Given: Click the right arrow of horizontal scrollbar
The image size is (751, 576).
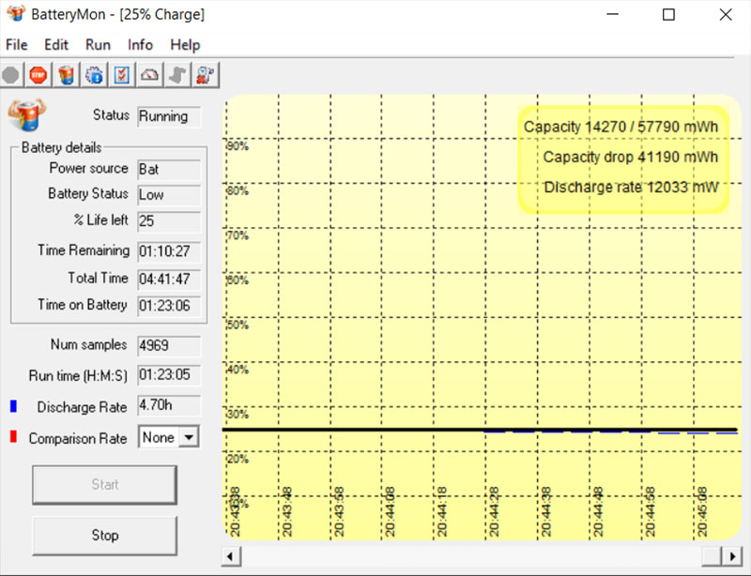Looking at the screenshot, I should point(729,555).
